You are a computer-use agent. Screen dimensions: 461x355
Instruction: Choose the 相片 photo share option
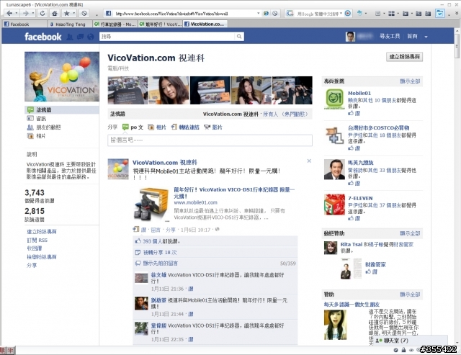(x=157, y=127)
